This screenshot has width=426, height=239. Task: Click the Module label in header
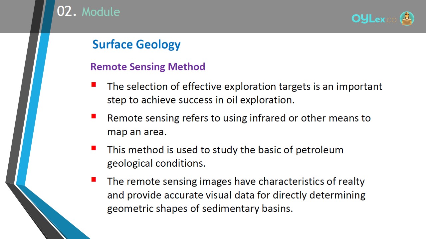click(x=101, y=12)
